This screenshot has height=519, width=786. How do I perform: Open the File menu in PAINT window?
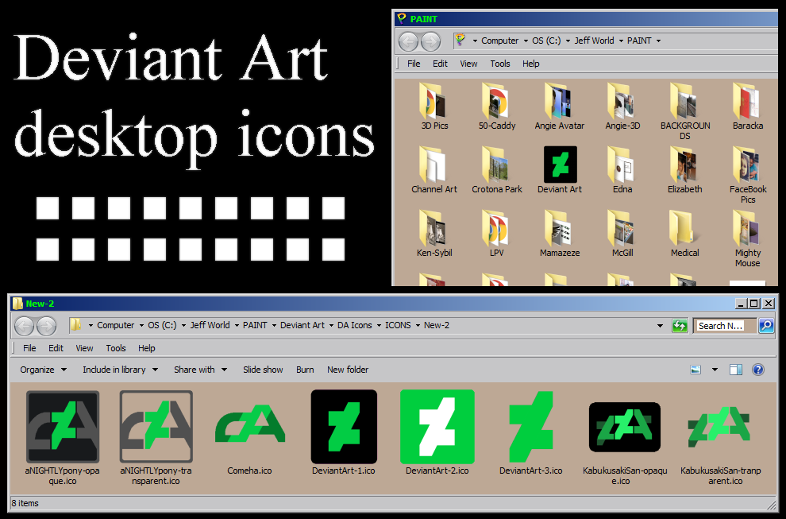click(414, 64)
